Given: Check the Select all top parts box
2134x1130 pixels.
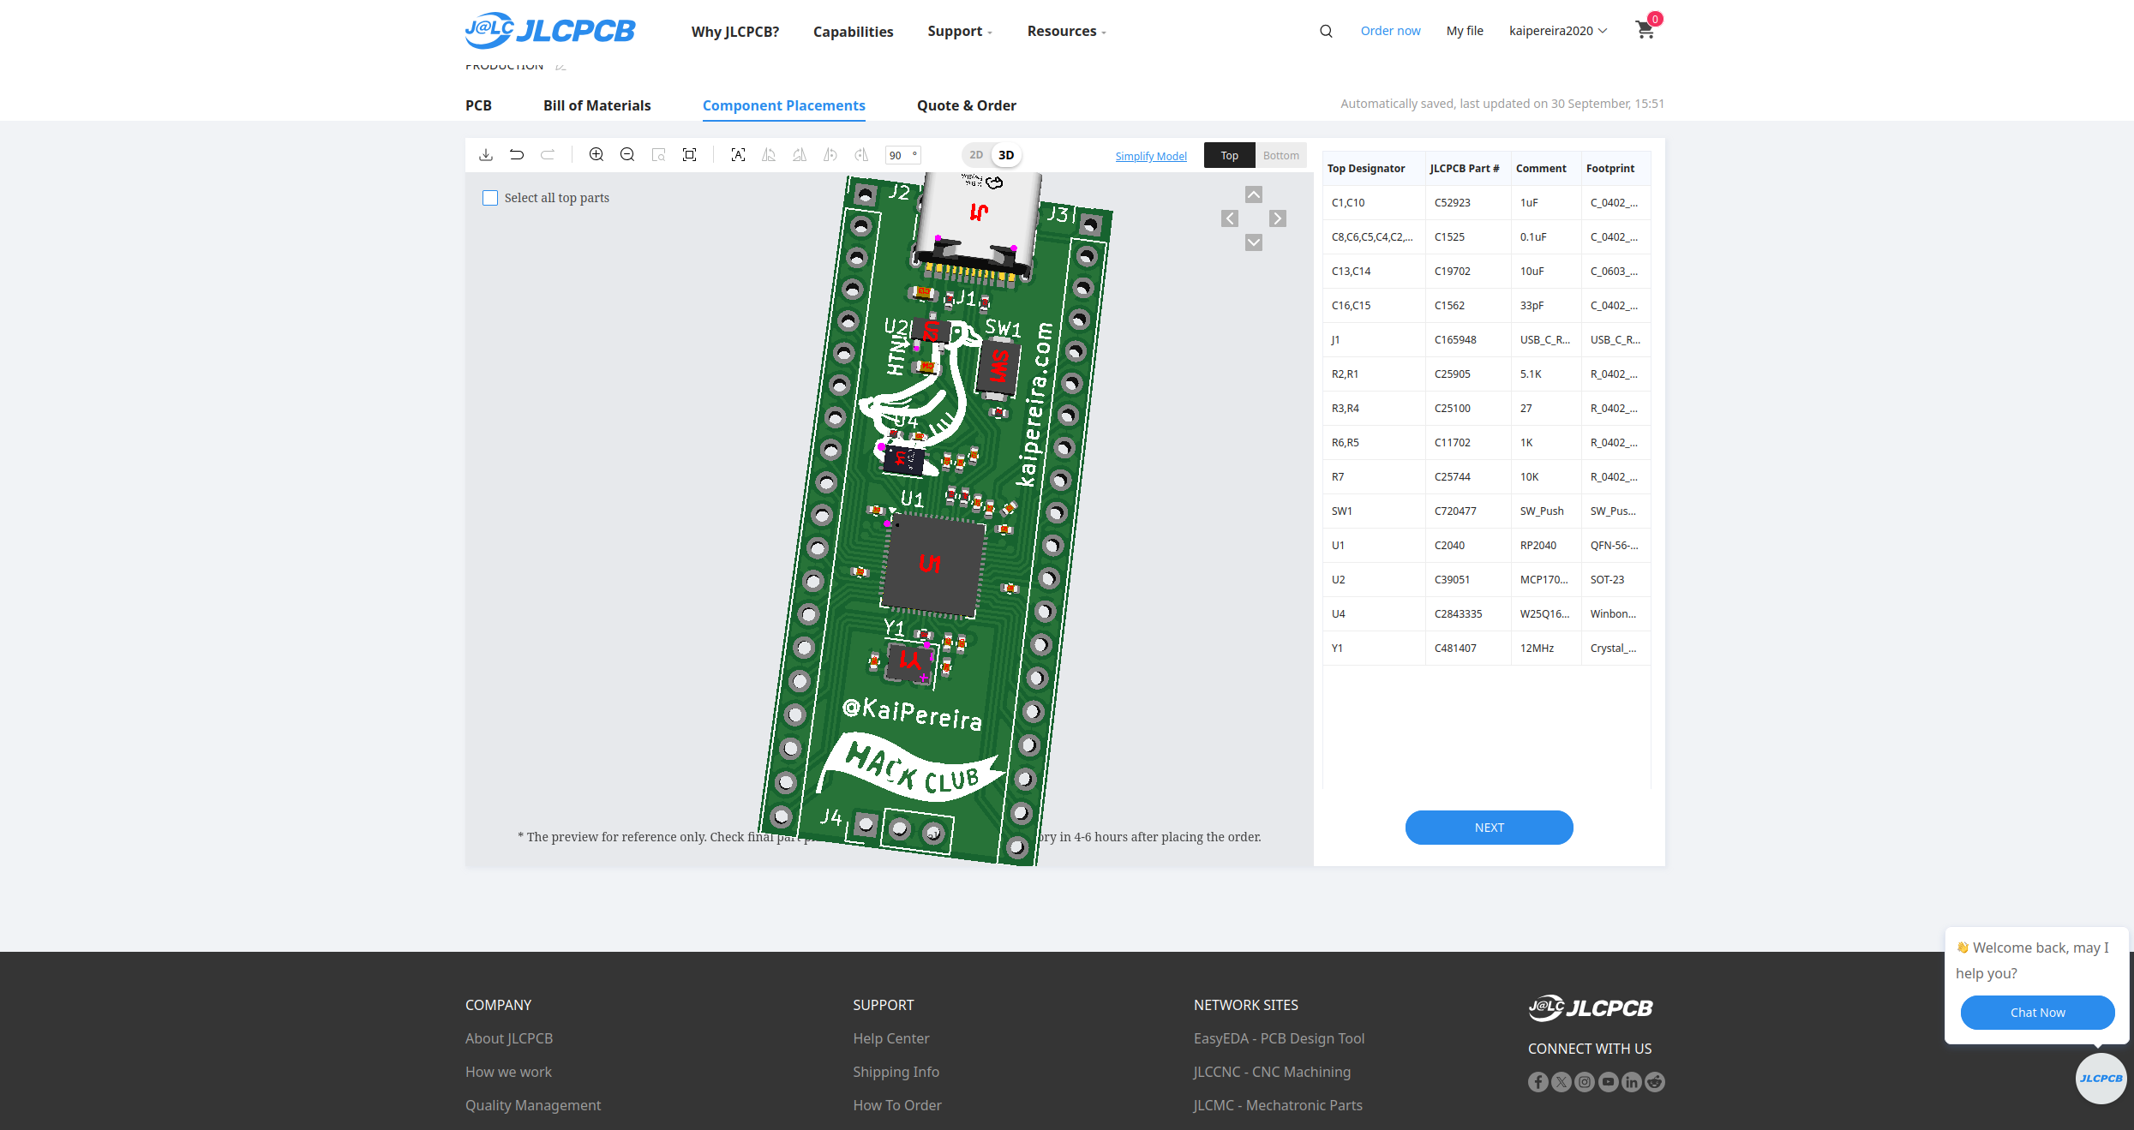Looking at the screenshot, I should tap(490, 198).
